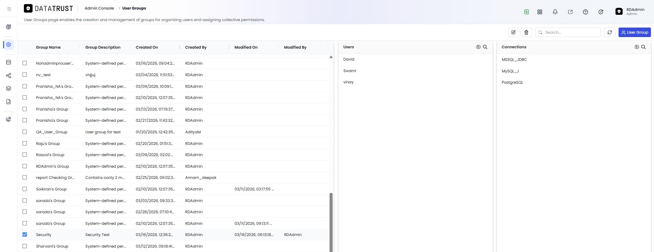Open the RDAdmin profile menu
654x252 pixels.
point(630,12)
